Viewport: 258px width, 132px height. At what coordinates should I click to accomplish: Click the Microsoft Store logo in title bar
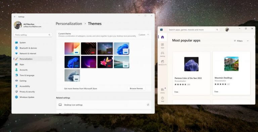click(161, 30)
